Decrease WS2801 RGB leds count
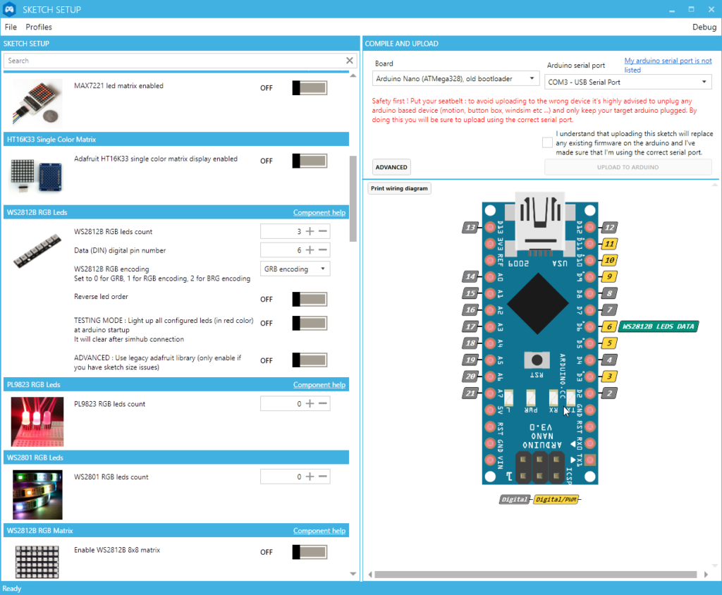Screen dimensions: 722x595 (x=323, y=477)
